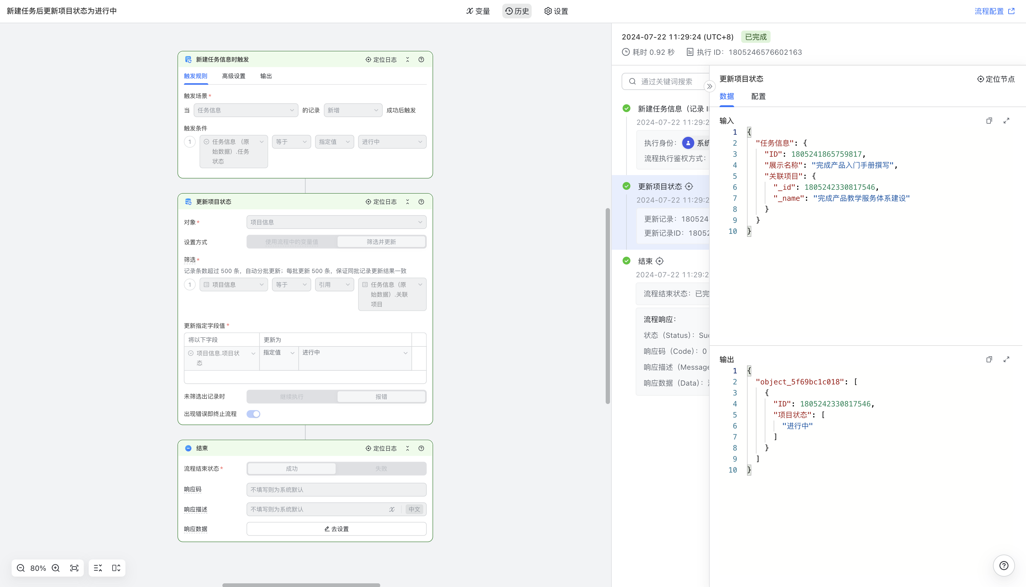
Task: Select 筛选并更新 setting mode
Action: click(381, 242)
